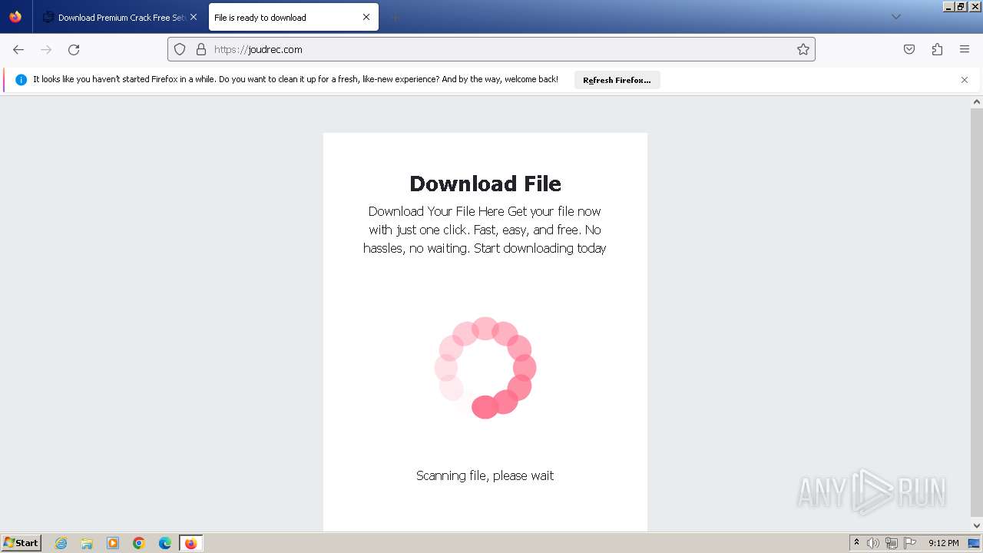
Task: Launch Microsoft Edge from taskbar
Action: click(x=165, y=543)
